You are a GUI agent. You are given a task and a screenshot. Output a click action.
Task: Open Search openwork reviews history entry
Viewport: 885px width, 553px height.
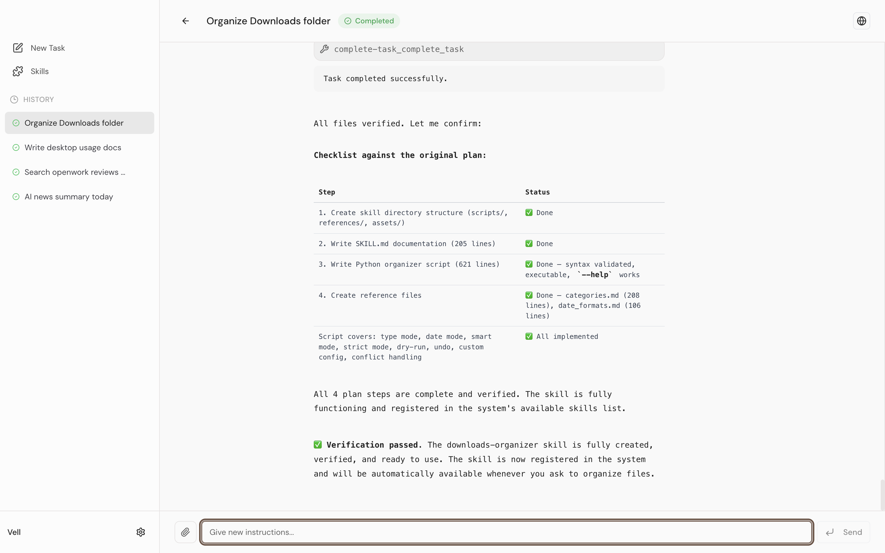click(x=80, y=172)
